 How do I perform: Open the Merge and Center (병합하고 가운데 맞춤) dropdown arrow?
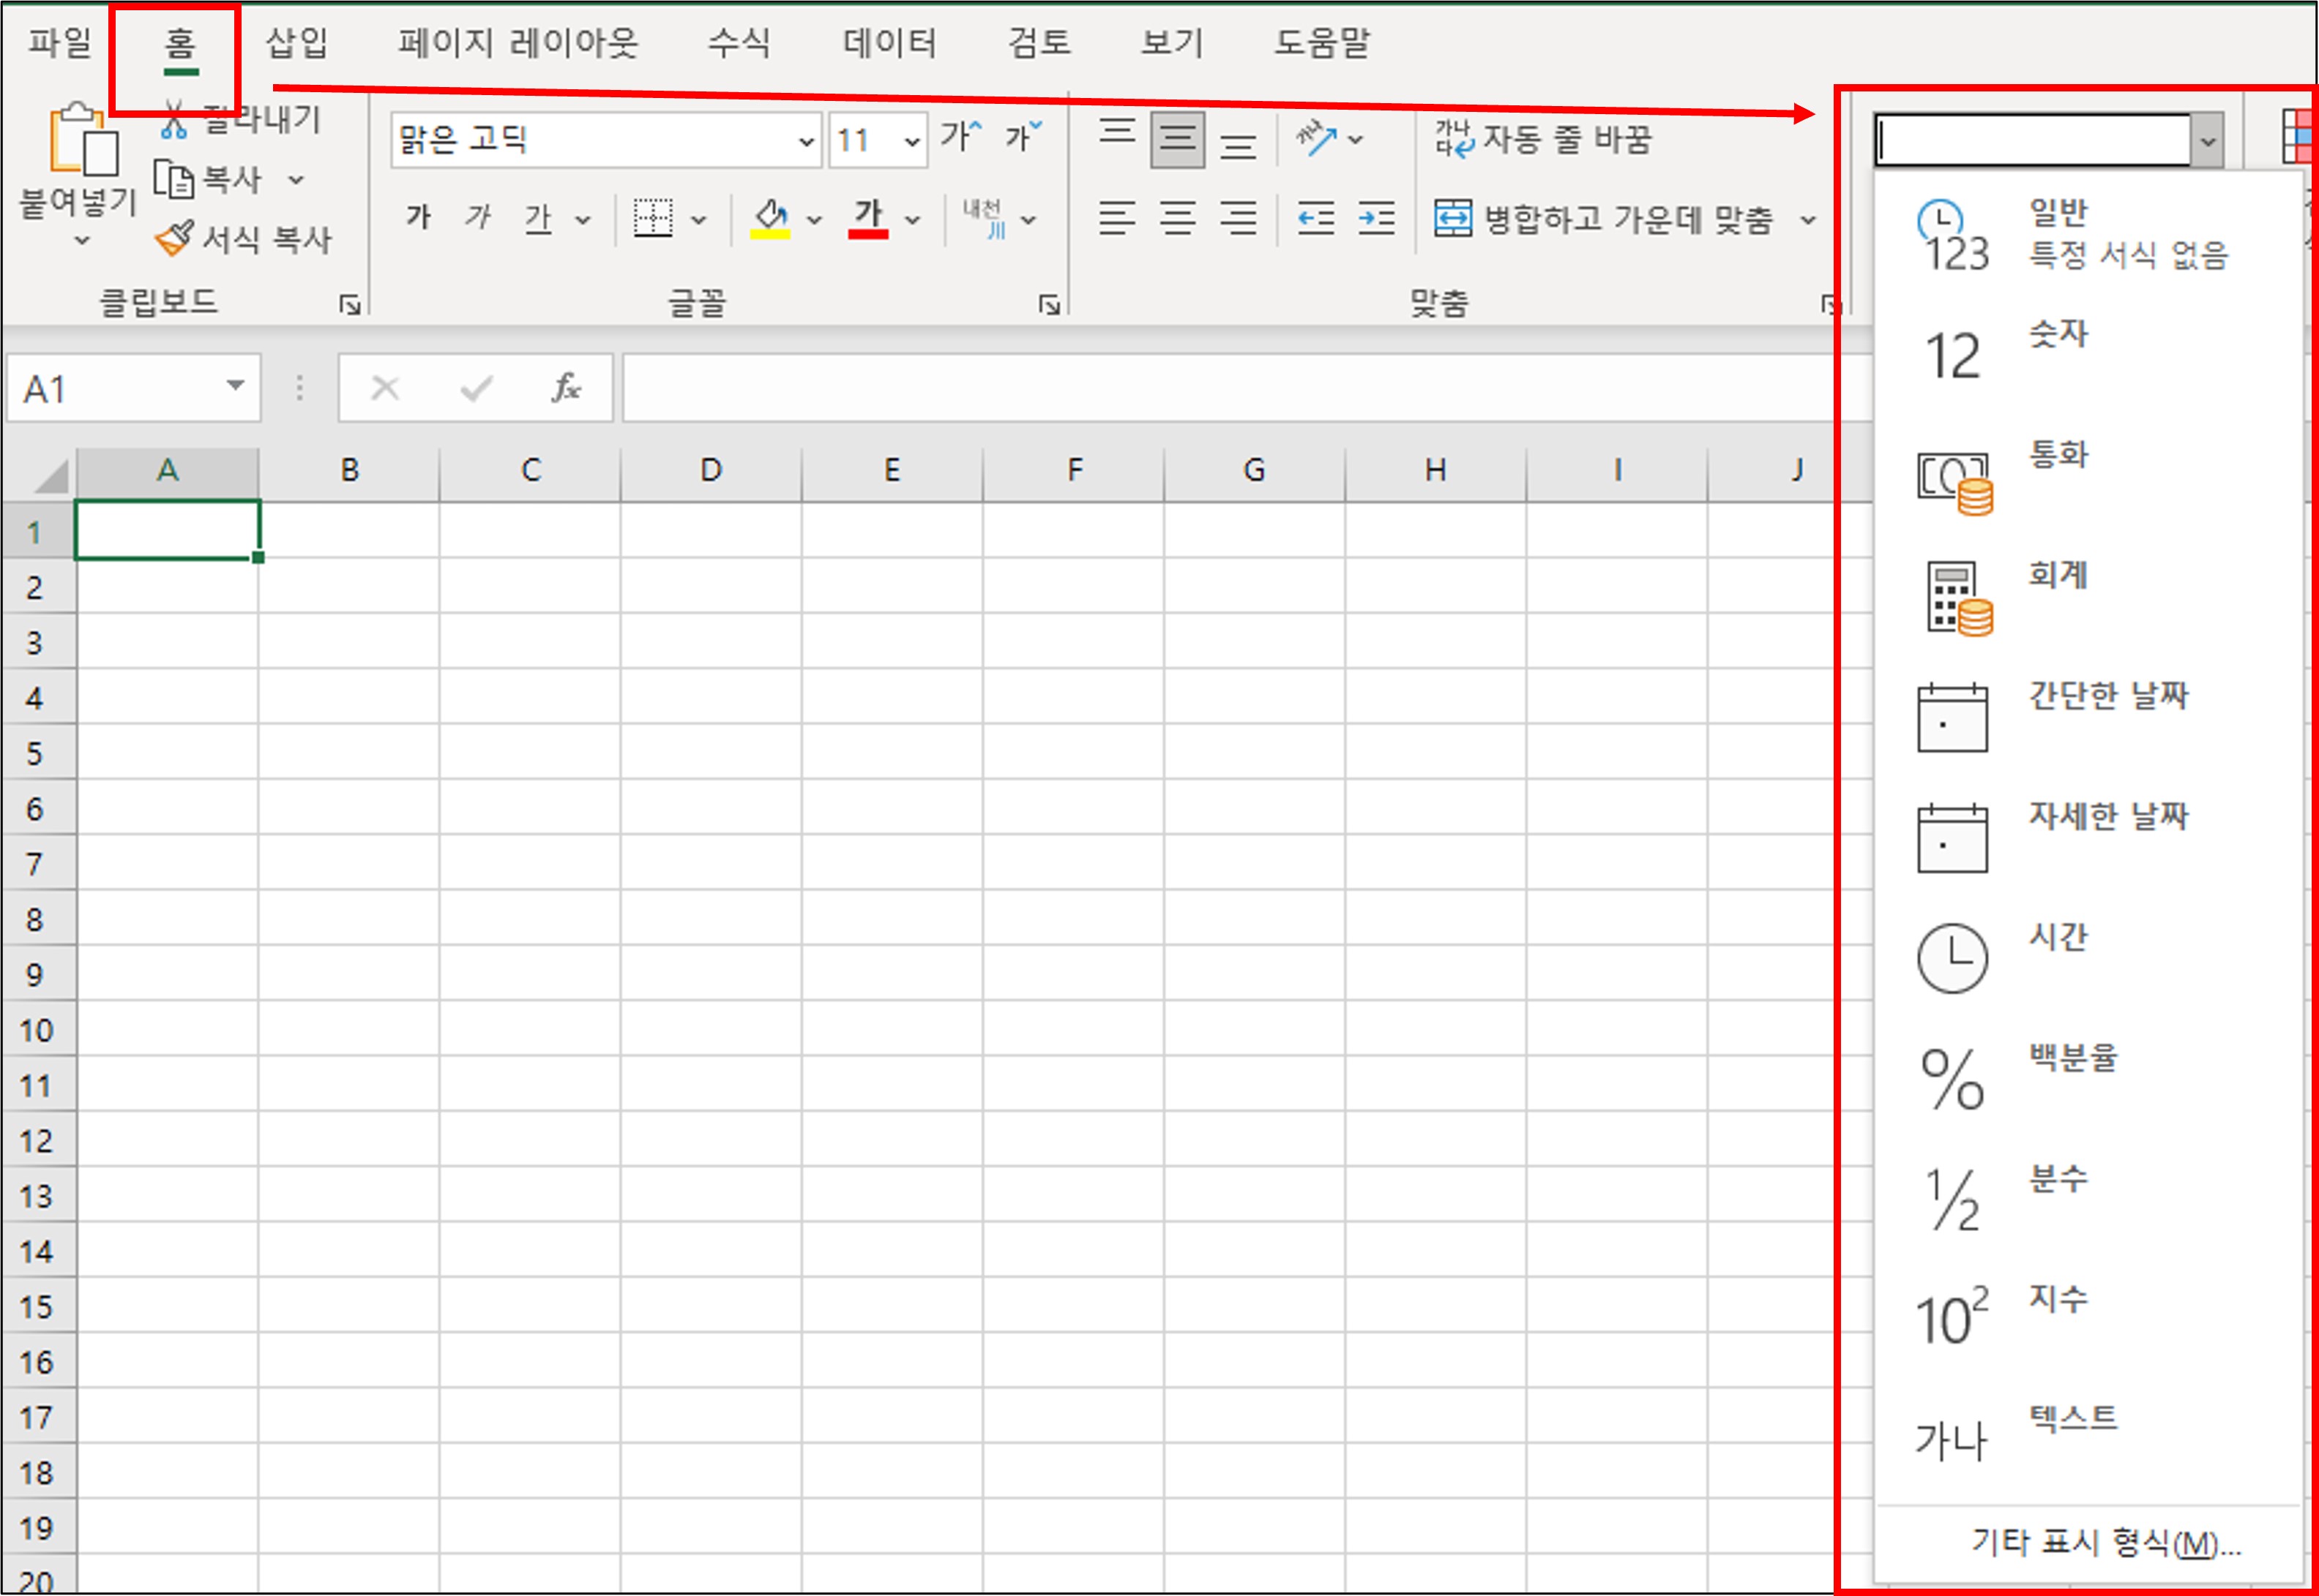pos(1807,219)
